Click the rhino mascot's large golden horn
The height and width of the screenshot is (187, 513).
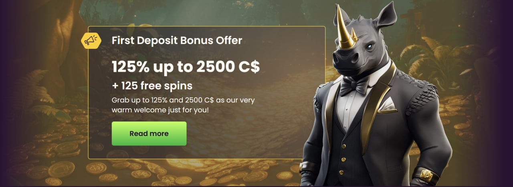tap(344, 27)
